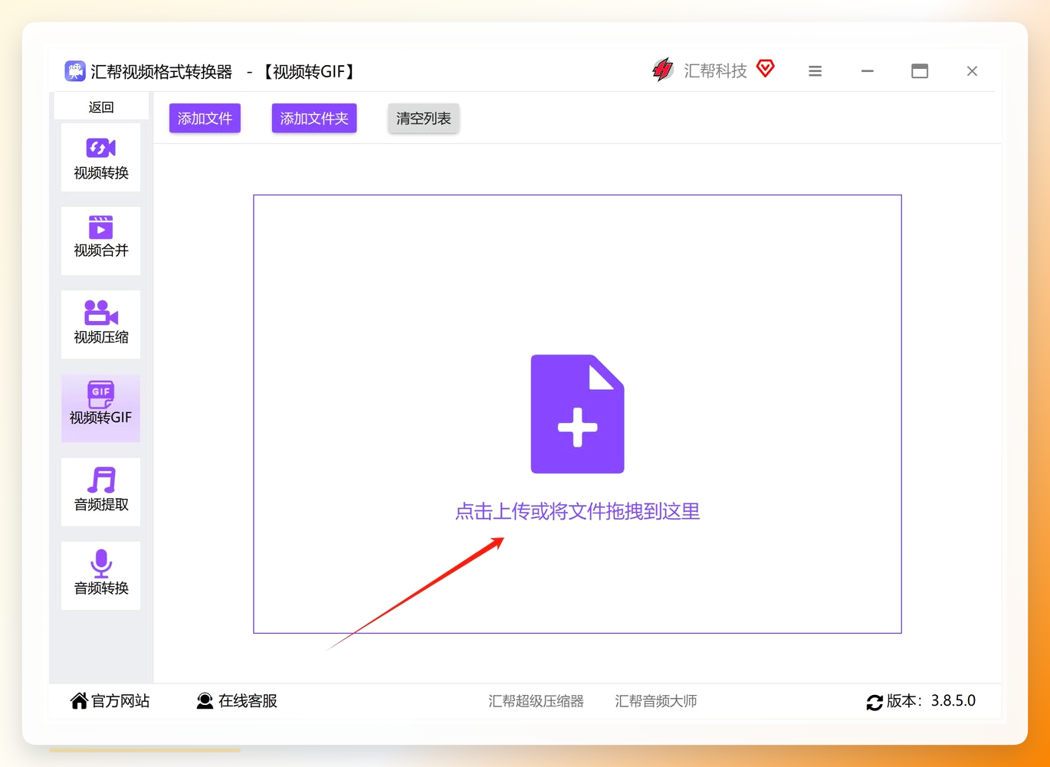Click the red diamond VIP icon
This screenshot has height=767, width=1050.
click(x=765, y=69)
